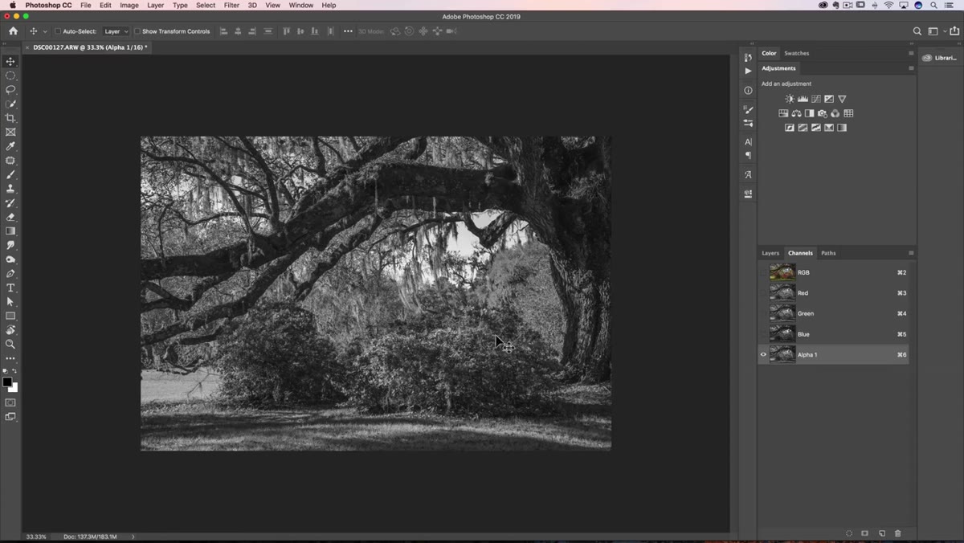Image resolution: width=964 pixels, height=543 pixels.
Task: Click the foreground color swatch
Action: pos(7,382)
